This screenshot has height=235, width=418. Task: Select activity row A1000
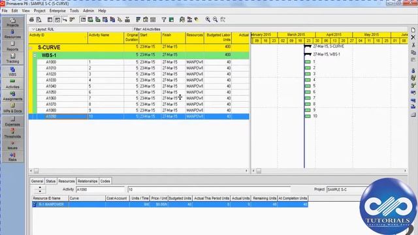click(139, 62)
